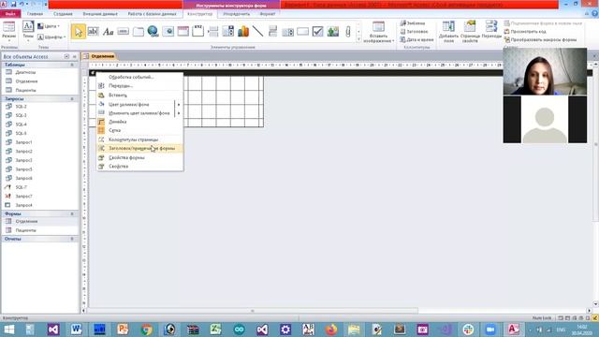
Task: Toggle Линейка ruler option
Action: (139, 122)
